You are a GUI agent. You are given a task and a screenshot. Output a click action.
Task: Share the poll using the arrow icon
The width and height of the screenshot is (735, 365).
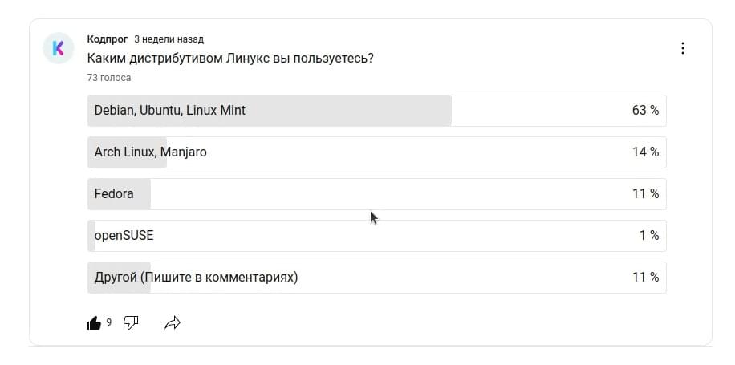click(173, 322)
